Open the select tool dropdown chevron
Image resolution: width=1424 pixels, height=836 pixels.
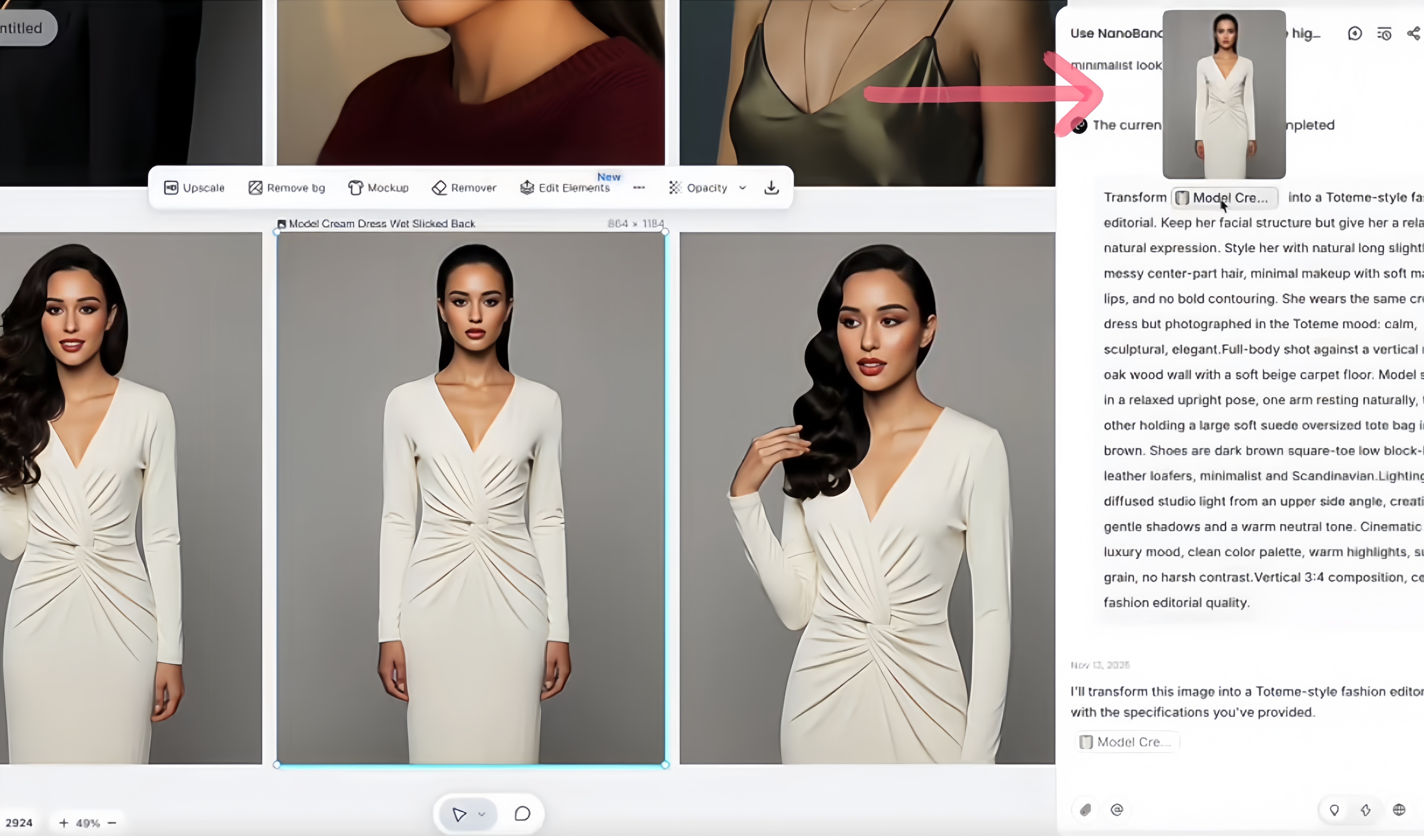[x=482, y=814]
